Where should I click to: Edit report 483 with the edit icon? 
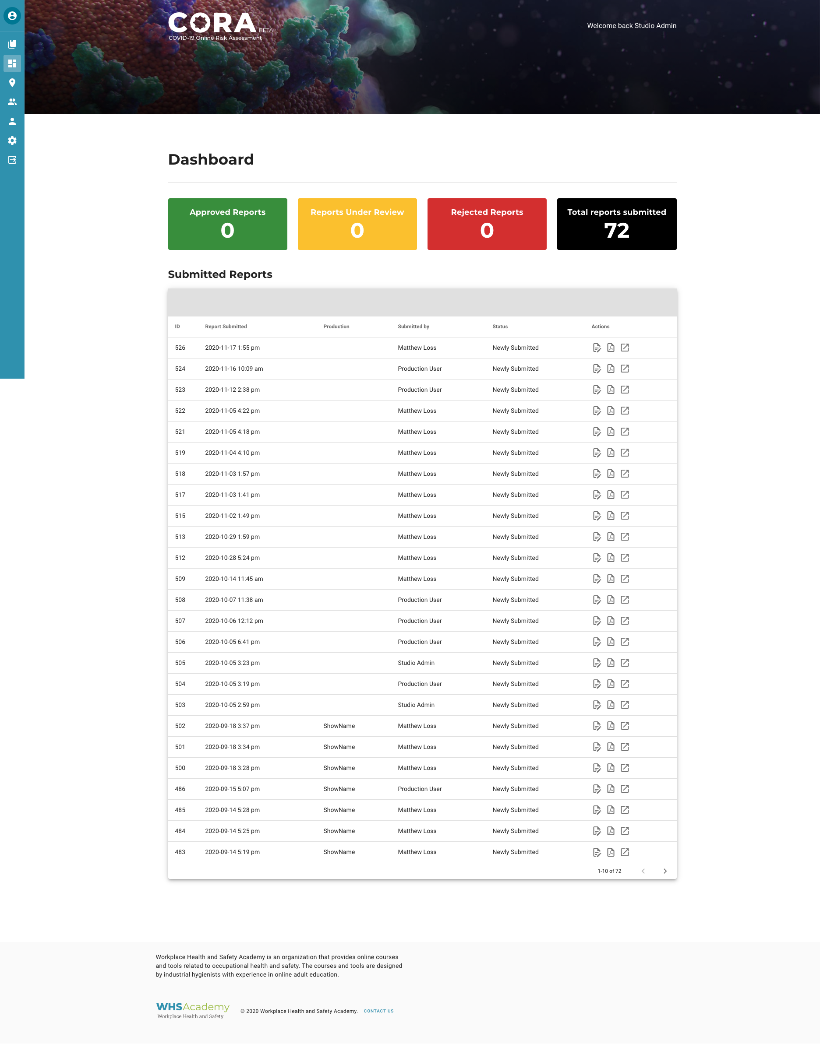pyautogui.click(x=597, y=853)
